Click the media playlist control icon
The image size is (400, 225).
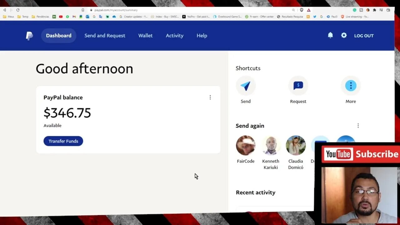click(x=381, y=10)
